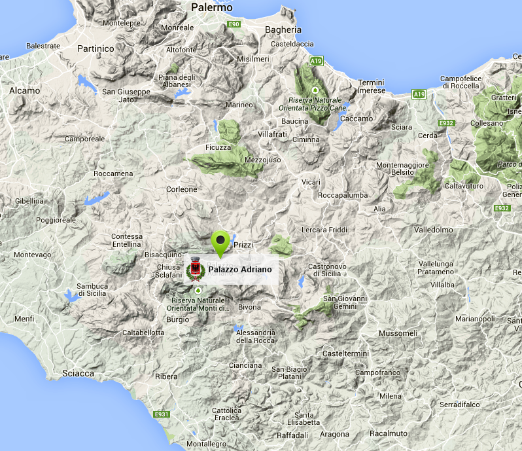Click the Pizzo Cane reserve tree icon
The width and height of the screenshot is (522, 451).
pyautogui.click(x=315, y=90)
